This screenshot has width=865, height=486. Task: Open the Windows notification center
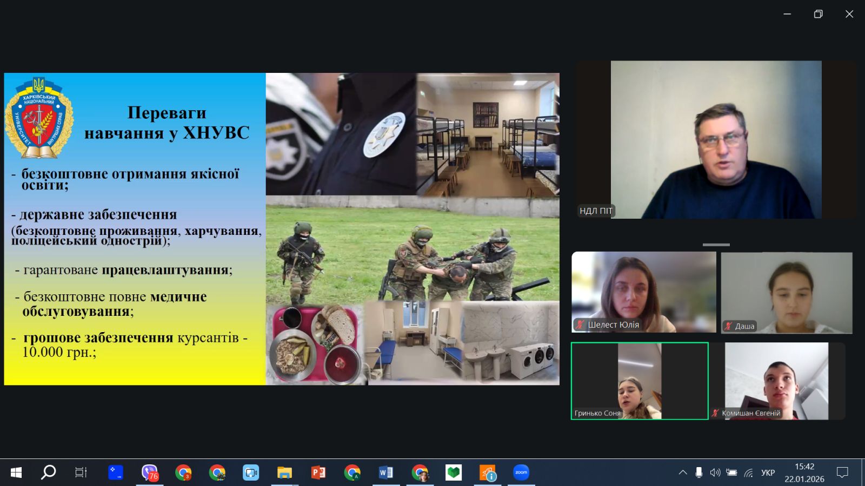point(842,473)
